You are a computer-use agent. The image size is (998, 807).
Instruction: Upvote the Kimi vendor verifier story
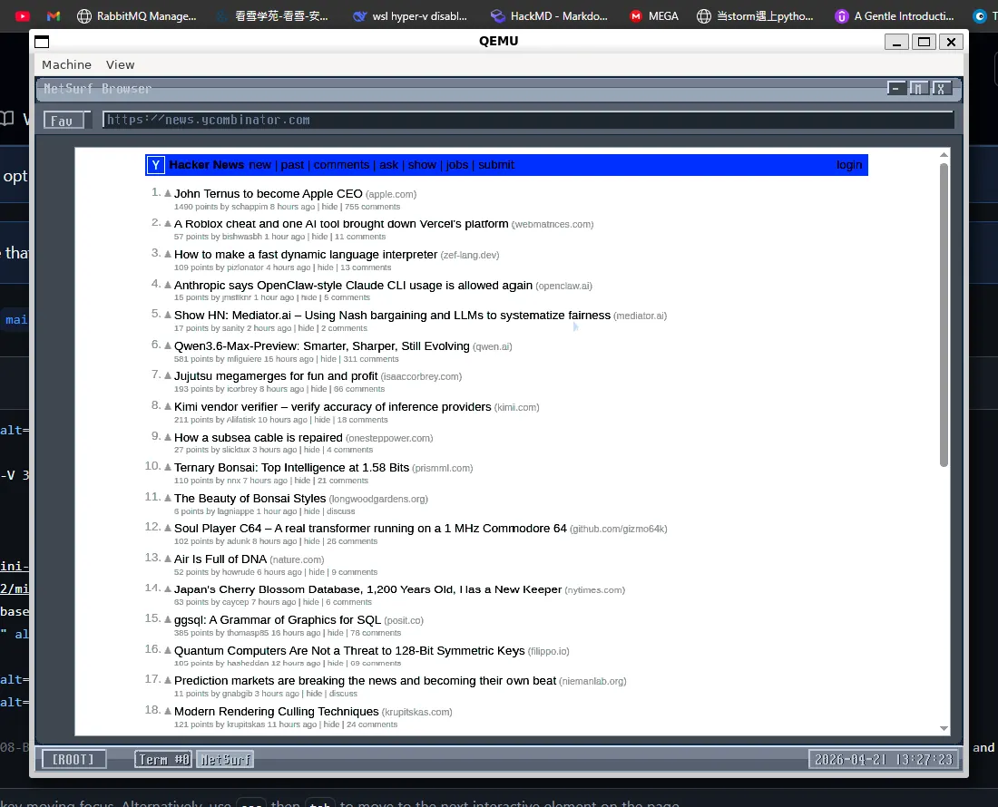(168, 406)
